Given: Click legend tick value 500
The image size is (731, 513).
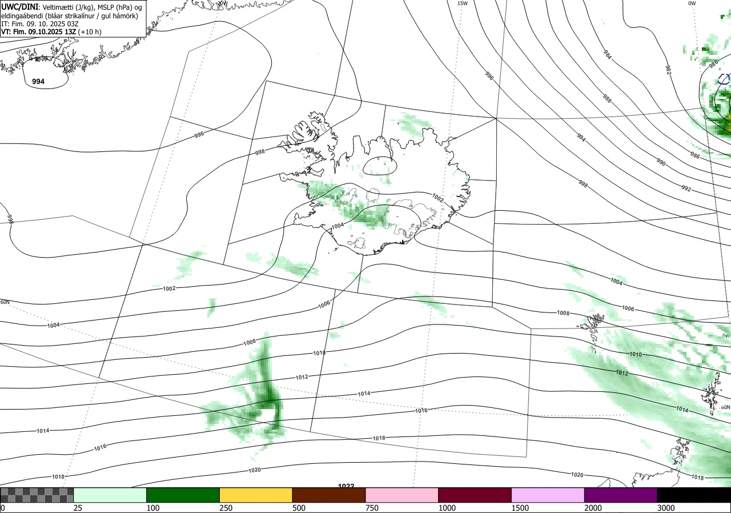Looking at the screenshot, I should (x=299, y=508).
